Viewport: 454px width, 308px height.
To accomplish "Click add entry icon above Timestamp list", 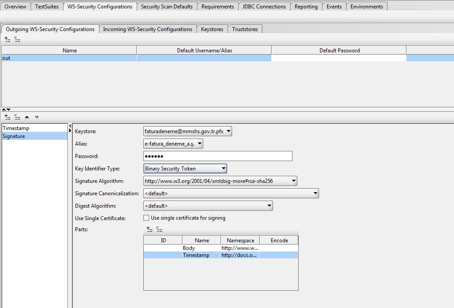I will (x=7, y=117).
